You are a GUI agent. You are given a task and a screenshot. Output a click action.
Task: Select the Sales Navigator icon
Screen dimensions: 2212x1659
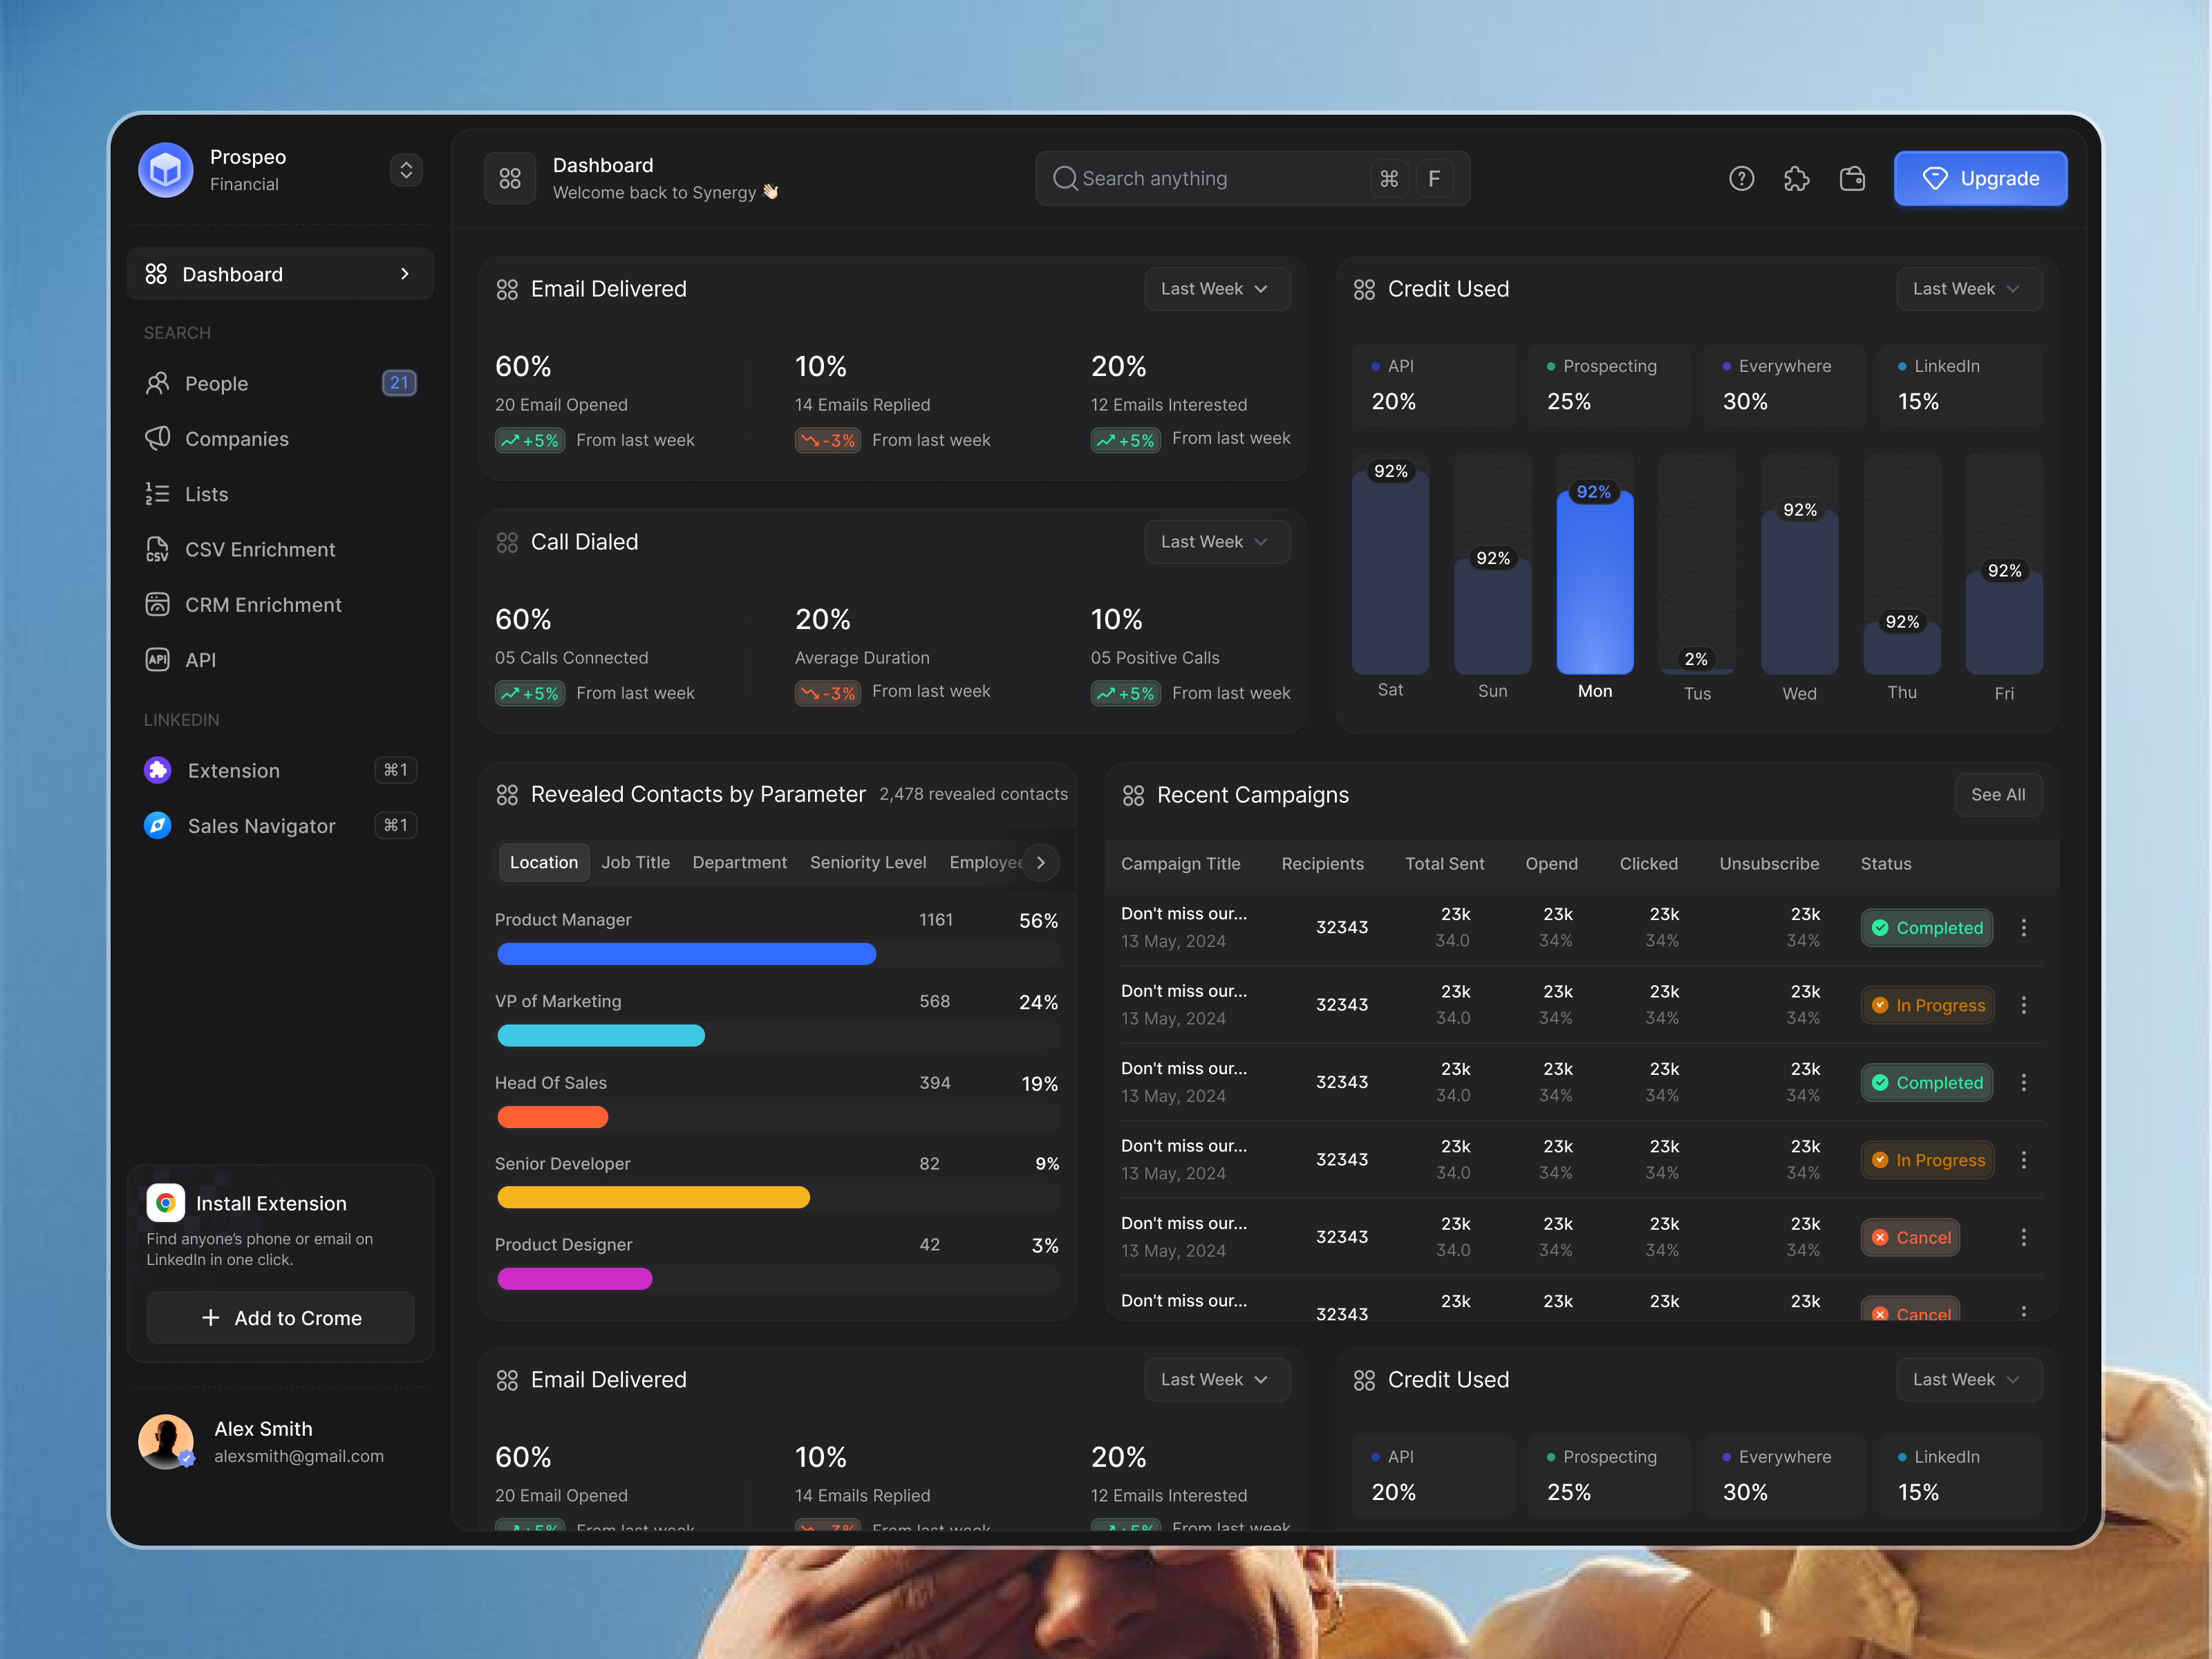[157, 825]
